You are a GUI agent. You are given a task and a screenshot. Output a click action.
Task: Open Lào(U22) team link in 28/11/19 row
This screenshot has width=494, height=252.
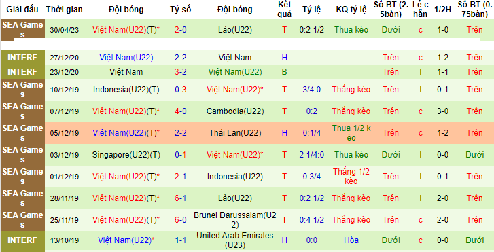[x=235, y=198]
